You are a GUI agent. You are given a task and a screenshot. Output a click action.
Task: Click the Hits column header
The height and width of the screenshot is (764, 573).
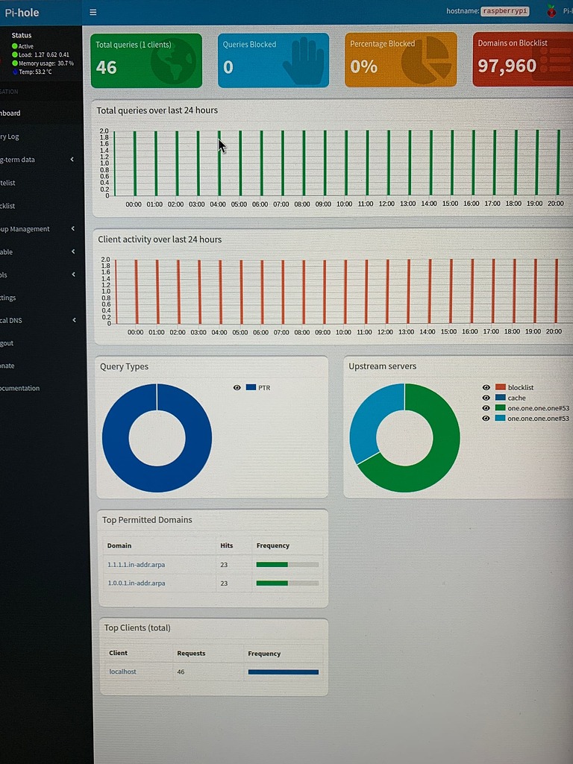coord(227,545)
